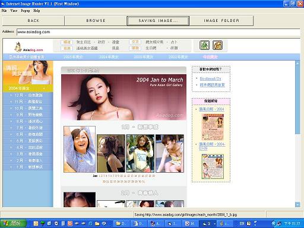Open the Popup menu

pyautogui.click(x=26, y=11)
